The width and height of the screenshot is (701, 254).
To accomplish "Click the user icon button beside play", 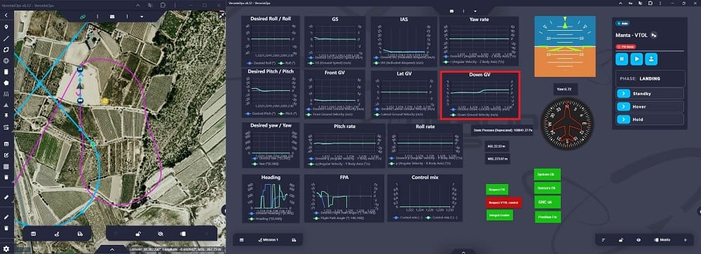I will point(652,59).
